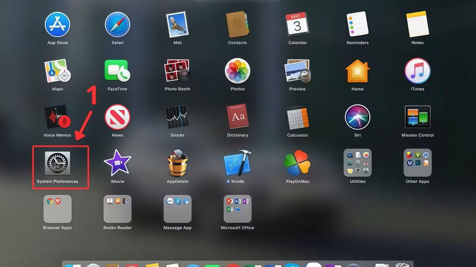476x267 pixels.
Task: Open iTunes music app
Action: coord(417,71)
